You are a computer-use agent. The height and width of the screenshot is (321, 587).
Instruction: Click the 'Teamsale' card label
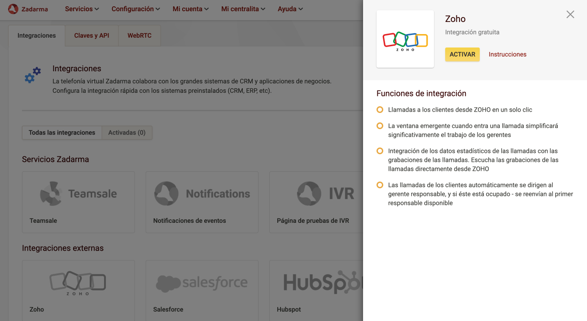[x=43, y=221]
